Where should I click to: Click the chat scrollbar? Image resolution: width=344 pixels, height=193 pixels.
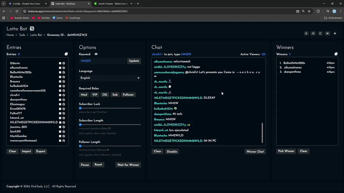tap(262, 133)
